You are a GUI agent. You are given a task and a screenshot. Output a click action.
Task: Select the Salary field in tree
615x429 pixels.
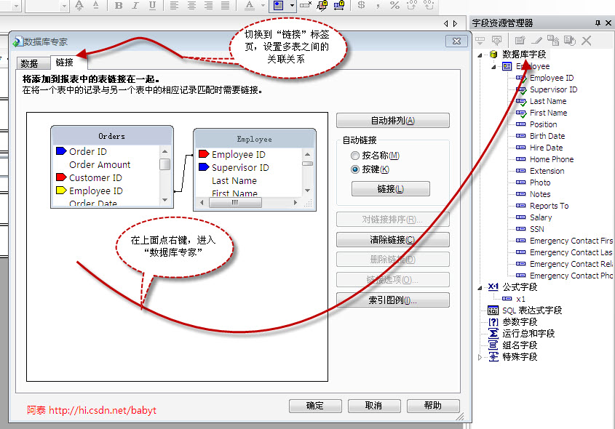click(x=541, y=217)
